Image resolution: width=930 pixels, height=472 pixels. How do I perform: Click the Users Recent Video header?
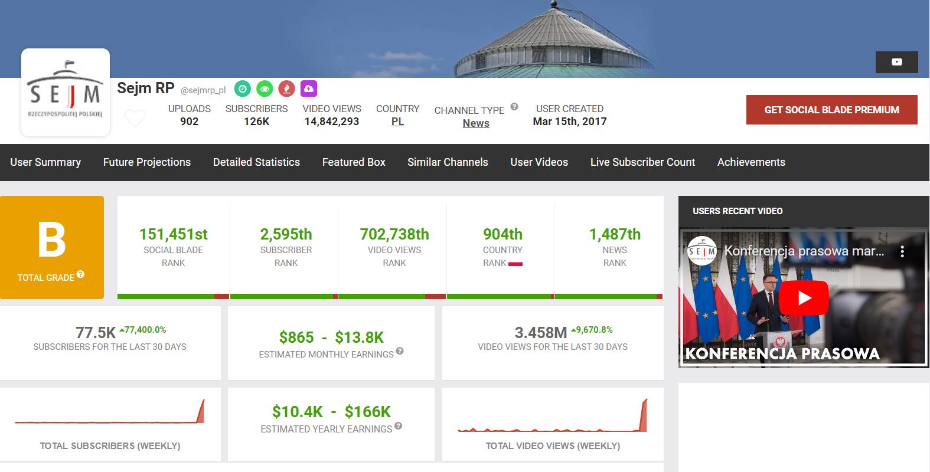738,211
